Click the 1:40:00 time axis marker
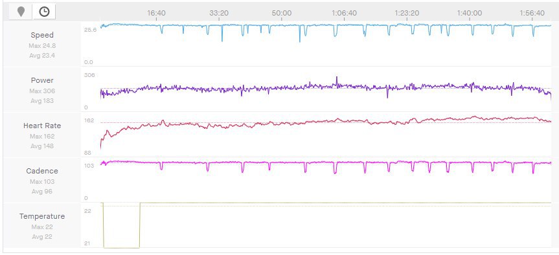The width and height of the screenshot is (559, 255). pyautogui.click(x=470, y=13)
